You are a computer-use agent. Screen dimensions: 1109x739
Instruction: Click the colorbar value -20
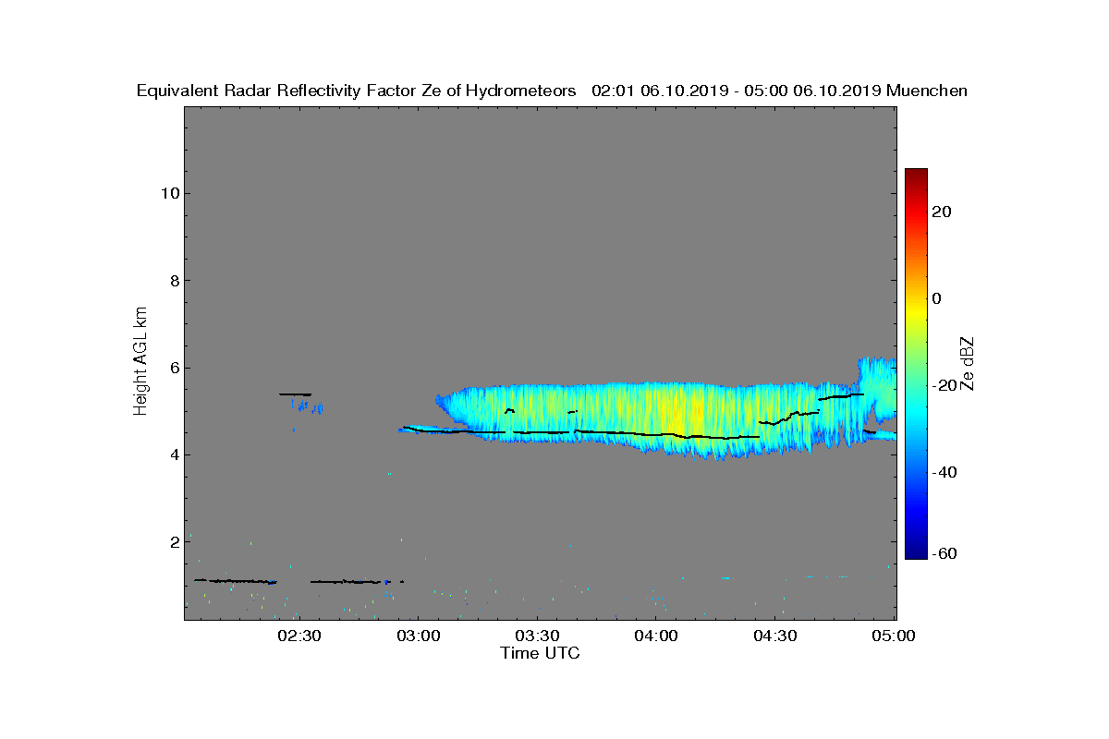943,385
